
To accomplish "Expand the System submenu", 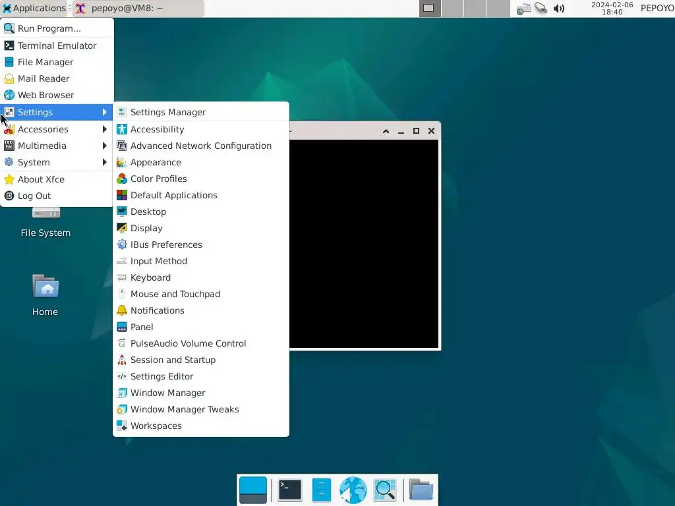I will tap(57, 162).
